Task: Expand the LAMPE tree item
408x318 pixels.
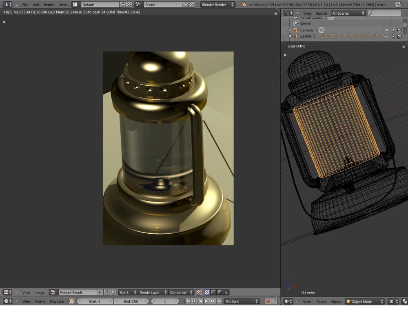Action: tap(290, 37)
